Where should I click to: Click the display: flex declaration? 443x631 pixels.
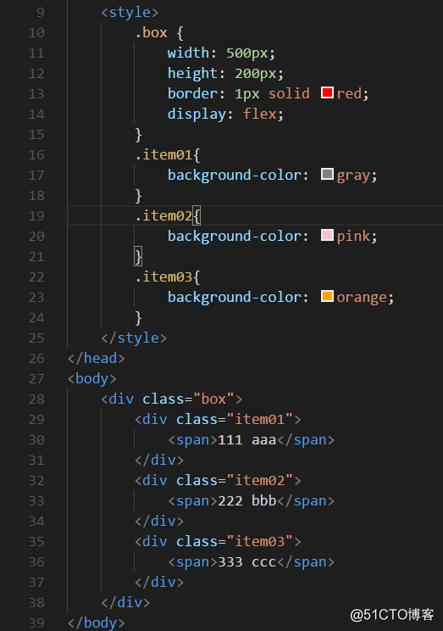tap(225, 114)
